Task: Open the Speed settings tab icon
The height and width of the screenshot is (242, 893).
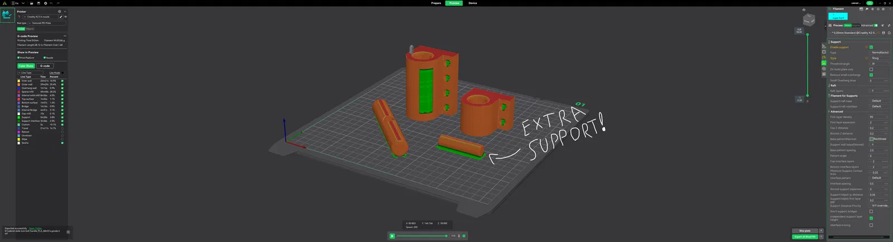Action: 824,57
